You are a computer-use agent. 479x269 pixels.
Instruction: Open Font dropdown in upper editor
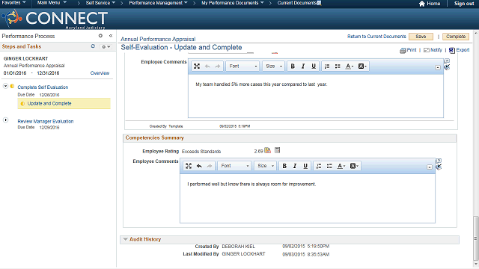pyautogui.click(x=242, y=67)
